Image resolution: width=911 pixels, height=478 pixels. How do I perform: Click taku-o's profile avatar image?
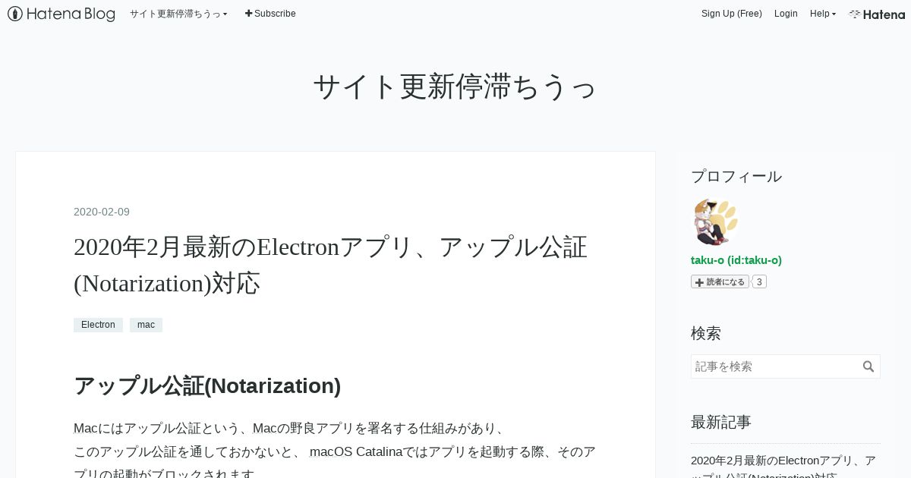click(x=714, y=222)
